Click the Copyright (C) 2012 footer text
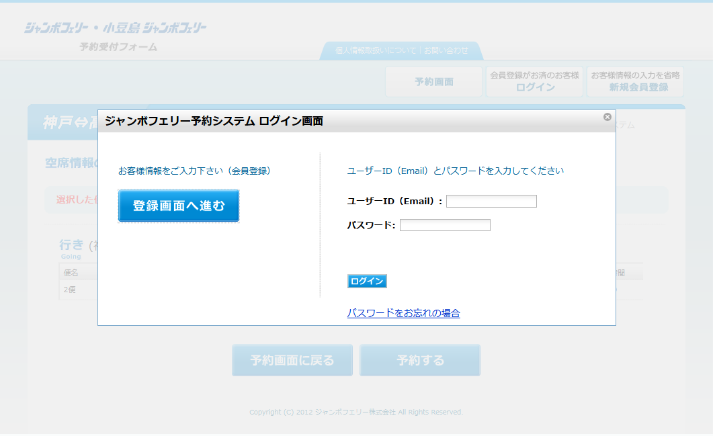713x436 pixels. [x=356, y=412]
